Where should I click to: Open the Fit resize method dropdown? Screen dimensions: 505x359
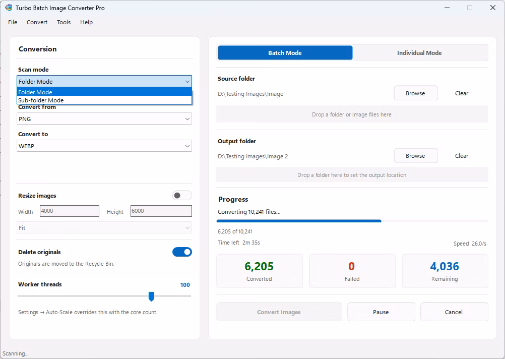click(x=104, y=227)
